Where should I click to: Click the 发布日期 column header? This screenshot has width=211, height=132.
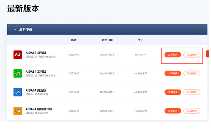(x=107, y=40)
